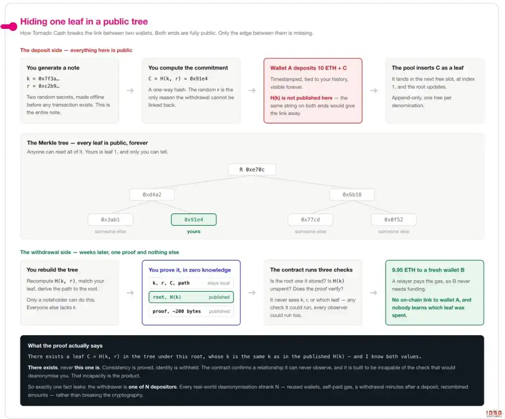Click "someone else" label under leaf 0x77cd
The width and height of the screenshot is (505, 419).
[311, 231]
